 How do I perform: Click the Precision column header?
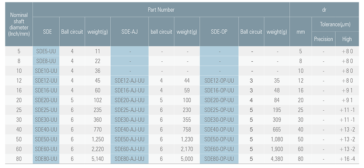323,39
